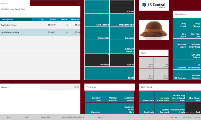Click the LS Central logo

click(154, 5)
